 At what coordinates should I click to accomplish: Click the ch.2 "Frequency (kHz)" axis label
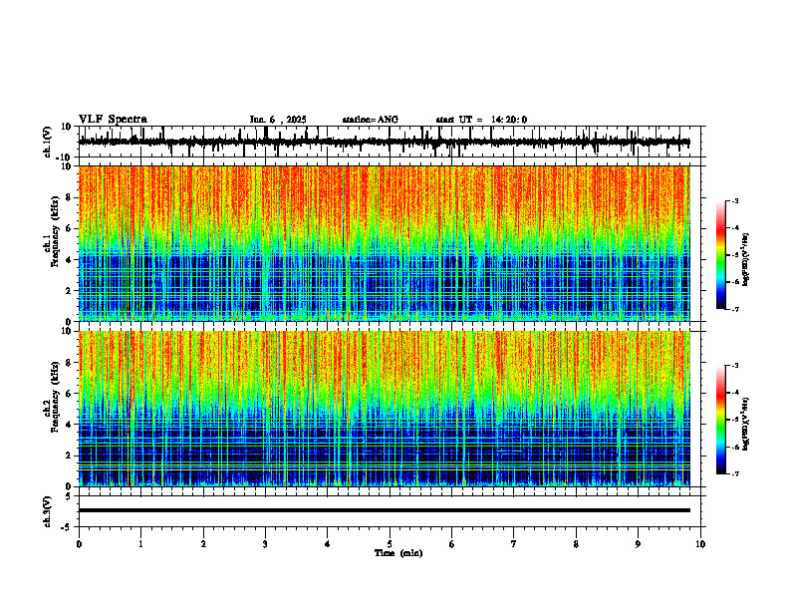[x=55, y=397]
